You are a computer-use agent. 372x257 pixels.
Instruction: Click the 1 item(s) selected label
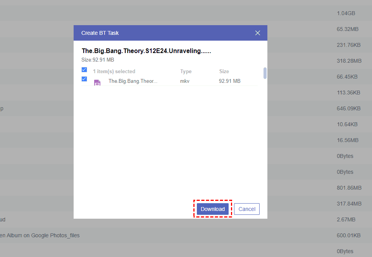(114, 71)
